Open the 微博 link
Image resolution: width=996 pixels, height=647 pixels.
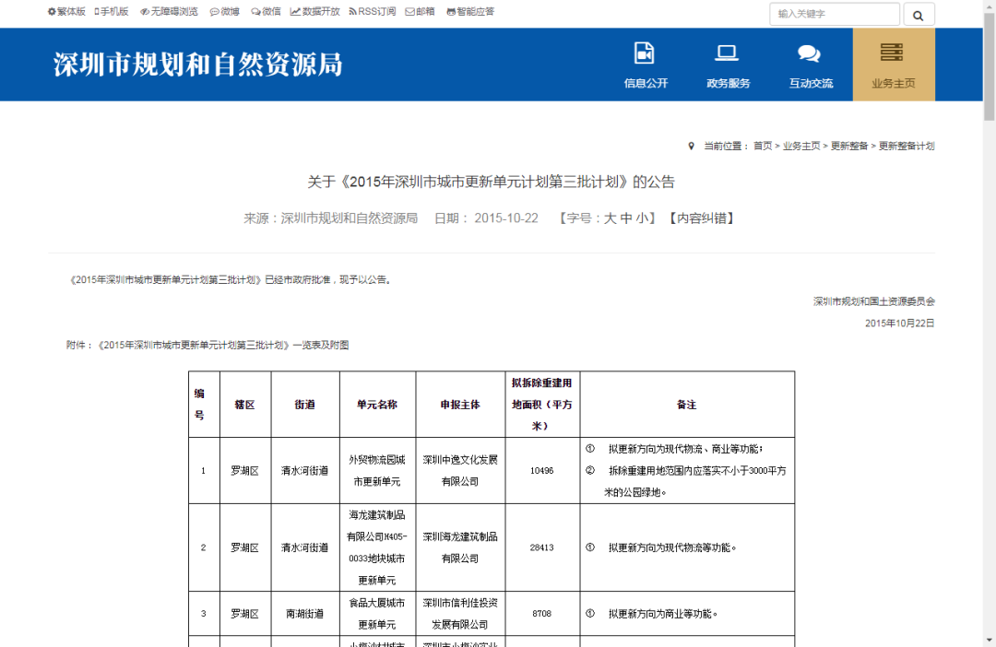225,12
